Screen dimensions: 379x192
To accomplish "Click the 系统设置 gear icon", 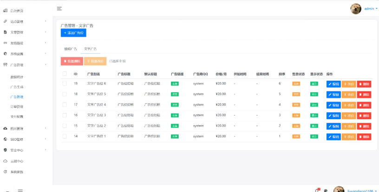I will (x=5, y=54).
